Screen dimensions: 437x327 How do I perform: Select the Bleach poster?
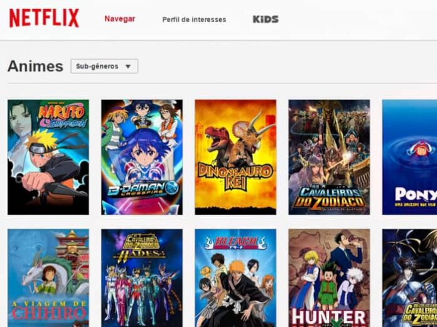(x=235, y=278)
